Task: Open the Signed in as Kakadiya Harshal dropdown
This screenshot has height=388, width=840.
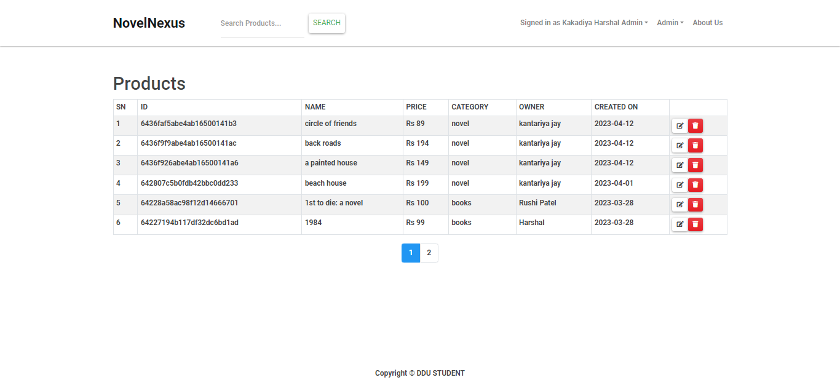Action: pyautogui.click(x=583, y=23)
